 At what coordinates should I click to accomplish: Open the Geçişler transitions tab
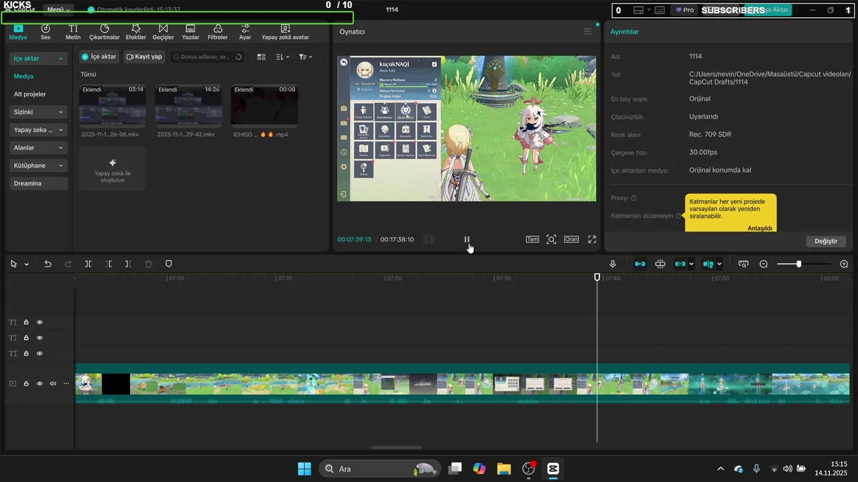click(163, 32)
